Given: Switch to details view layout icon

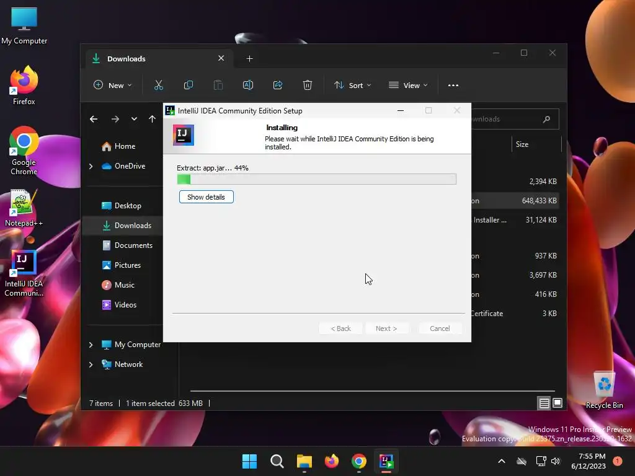Looking at the screenshot, I should (544, 403).
